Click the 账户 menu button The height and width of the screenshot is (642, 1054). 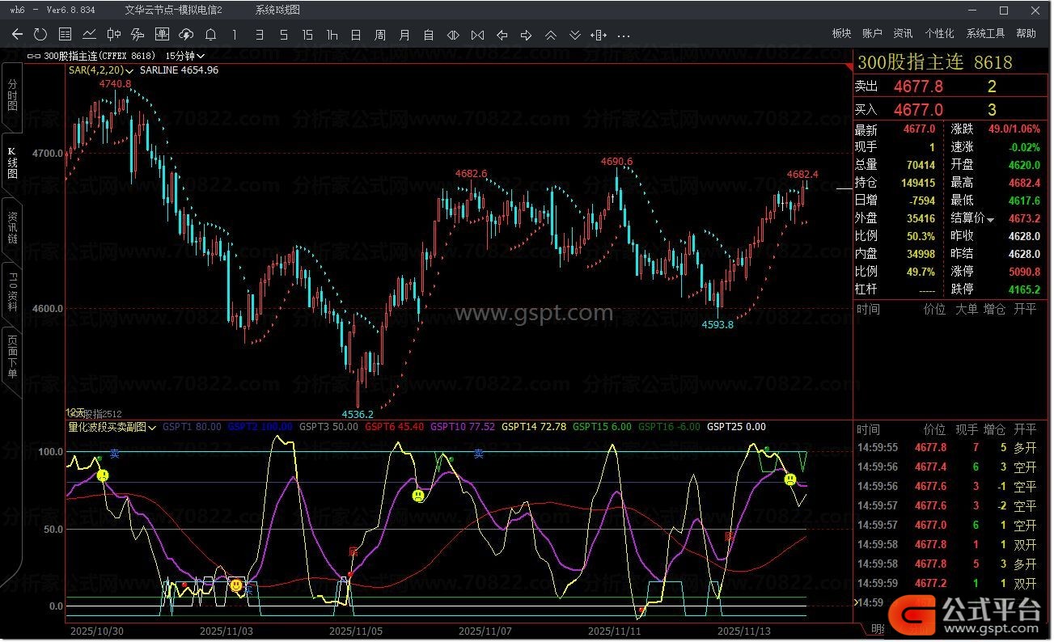pos(872,33)
